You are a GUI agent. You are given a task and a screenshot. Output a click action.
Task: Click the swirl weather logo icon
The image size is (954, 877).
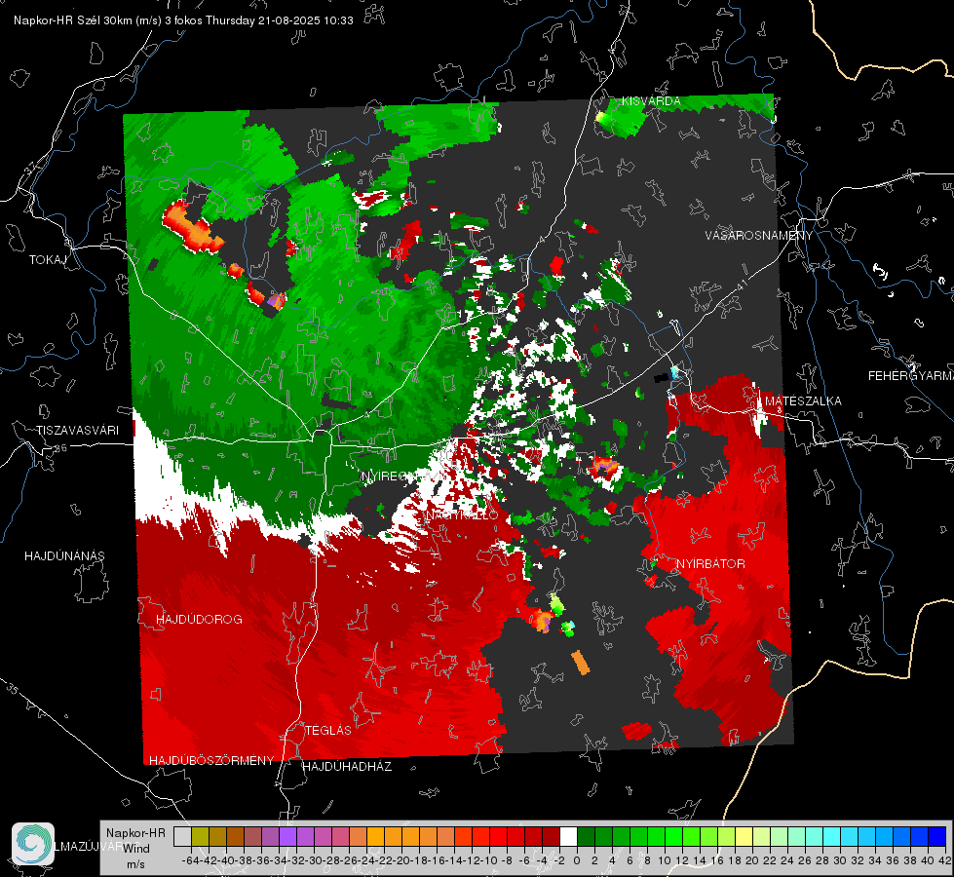[33, 844]
